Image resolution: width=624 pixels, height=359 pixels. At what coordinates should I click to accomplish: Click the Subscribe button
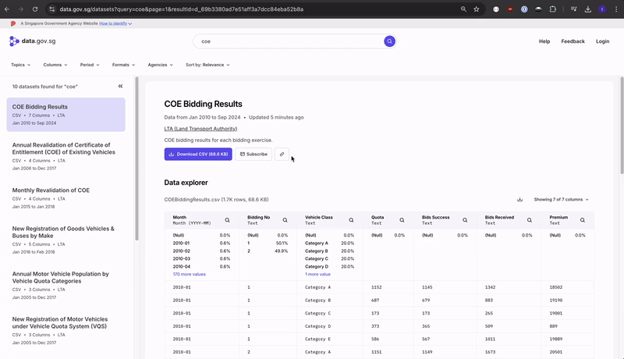253,154
